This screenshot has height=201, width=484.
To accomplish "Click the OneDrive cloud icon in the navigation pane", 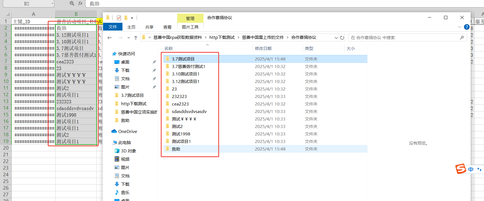I will [x=114, y=131].
